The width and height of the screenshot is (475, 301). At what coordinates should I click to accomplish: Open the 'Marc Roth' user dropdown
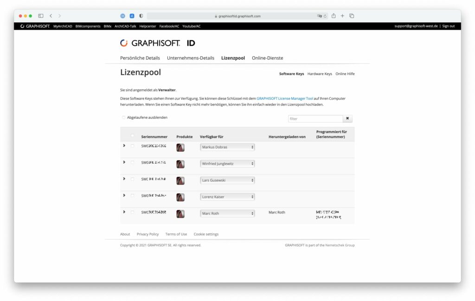click(x=227, y=213)
